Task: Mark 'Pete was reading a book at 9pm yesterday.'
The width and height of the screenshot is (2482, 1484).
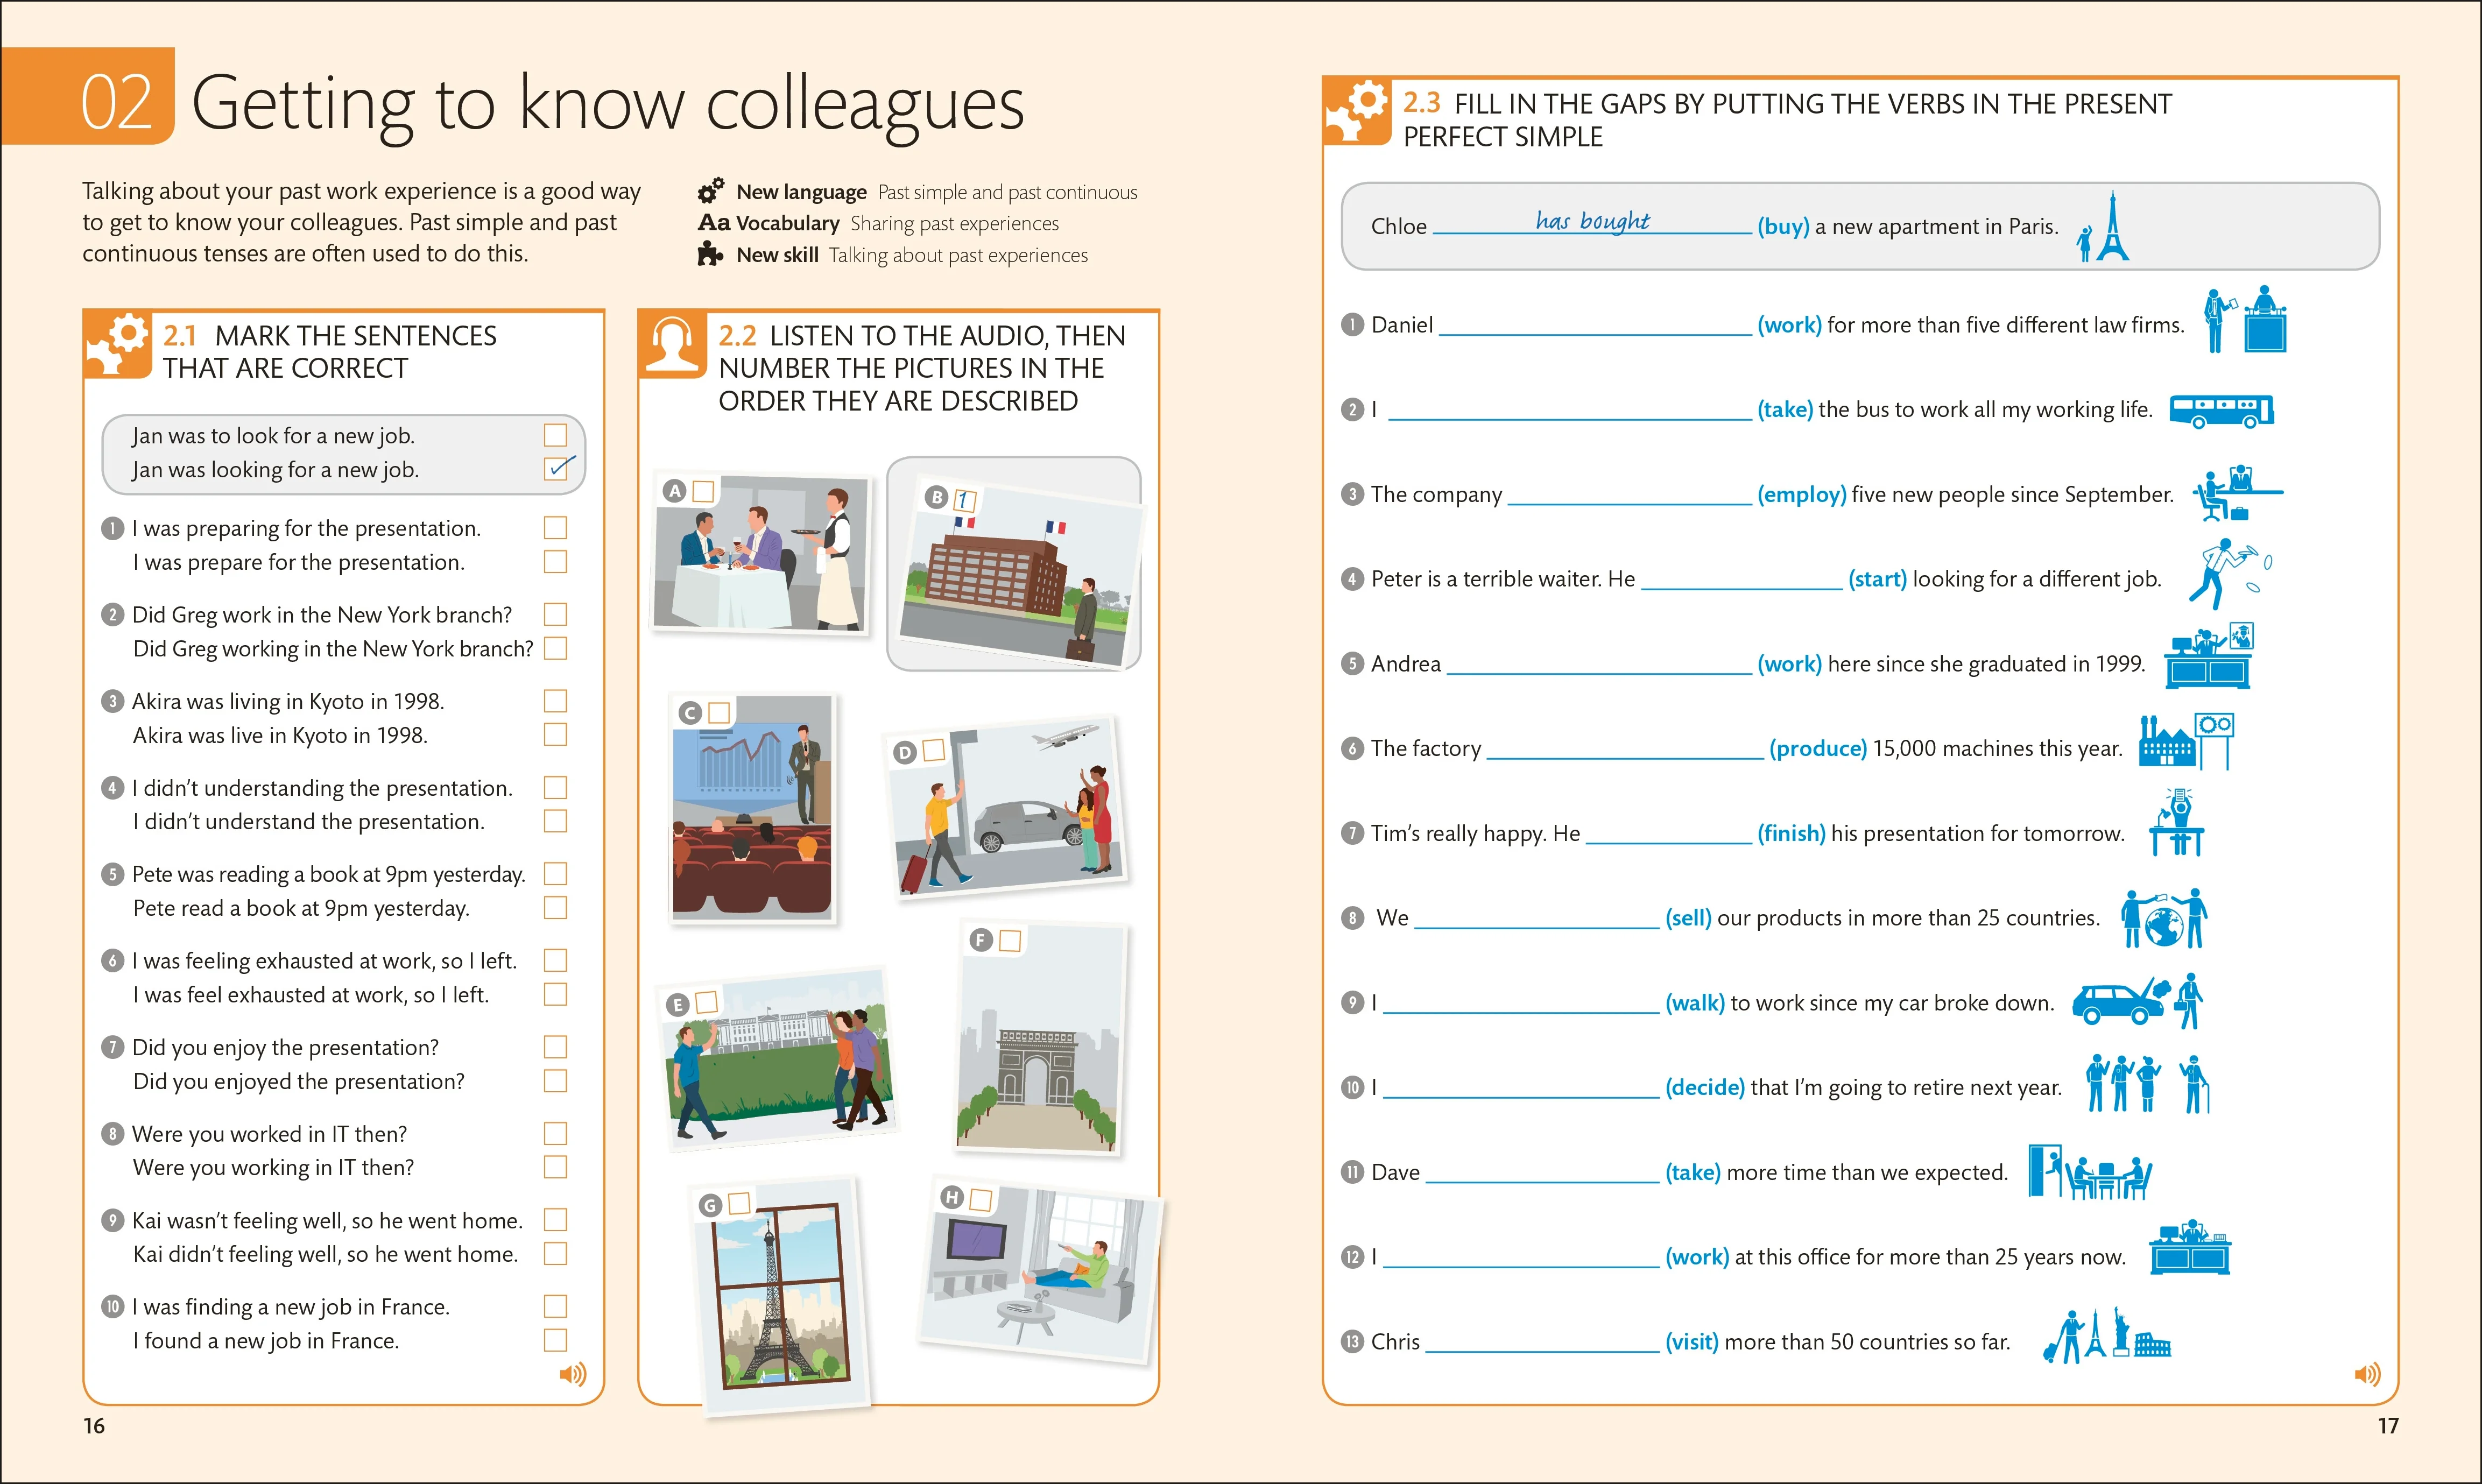Action: click(x=555, y=874)
